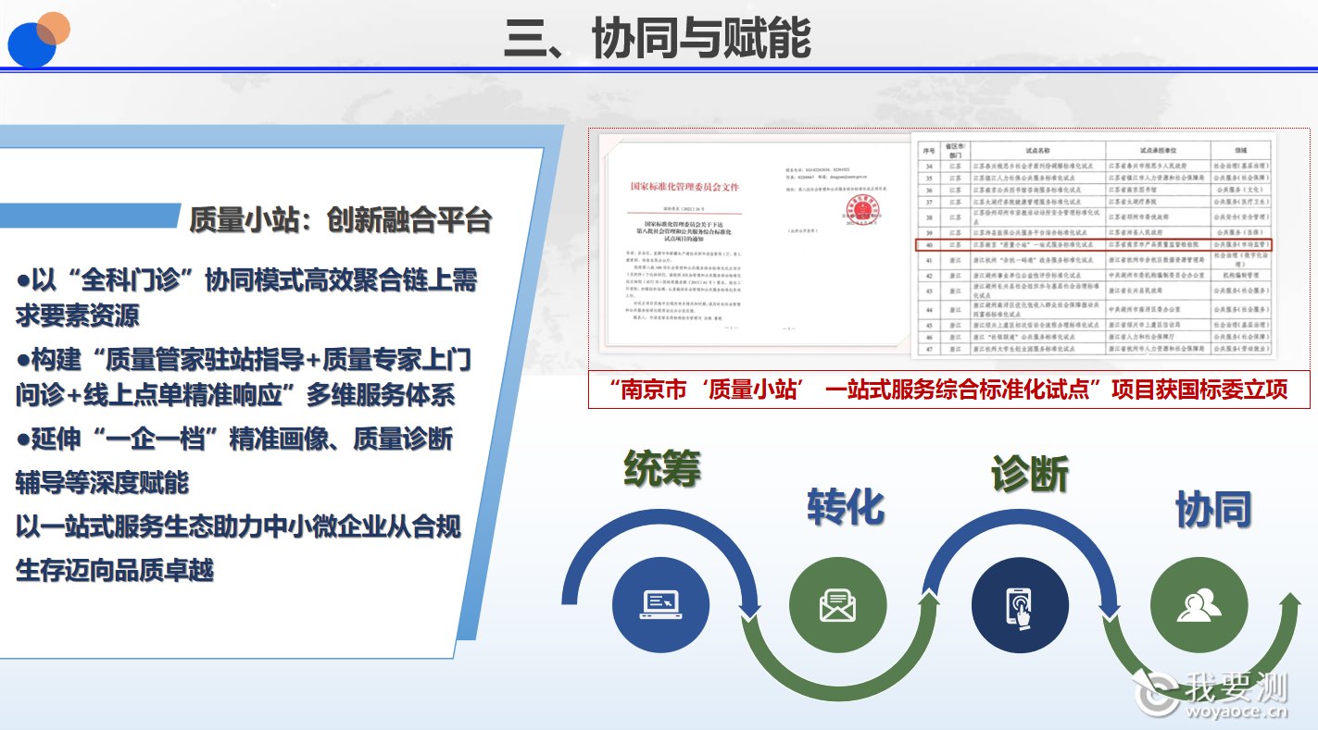Click the cell 机构编制管理 in row 42

[1241, 276]
